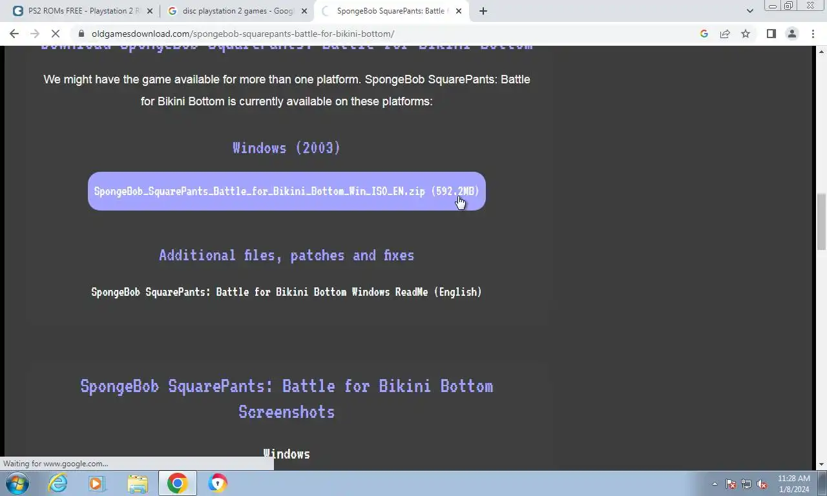Click the SpongeBob Screenshots heading
Viewport: 827px width, 496px height.
pyautogui.click(x=287, y=398)
